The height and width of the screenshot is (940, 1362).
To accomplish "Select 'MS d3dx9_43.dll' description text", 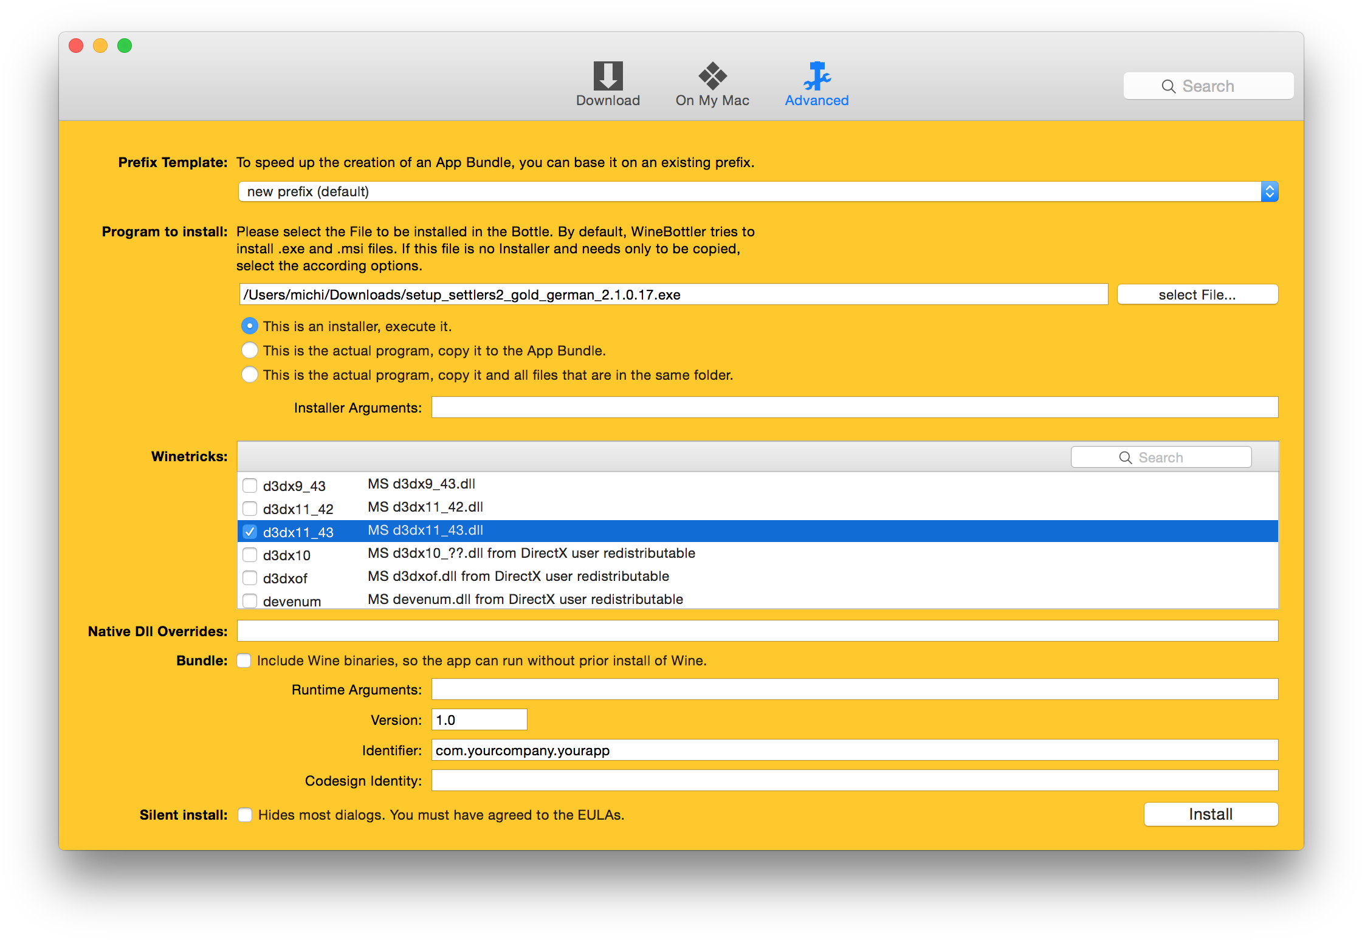I will click(421, 484).
